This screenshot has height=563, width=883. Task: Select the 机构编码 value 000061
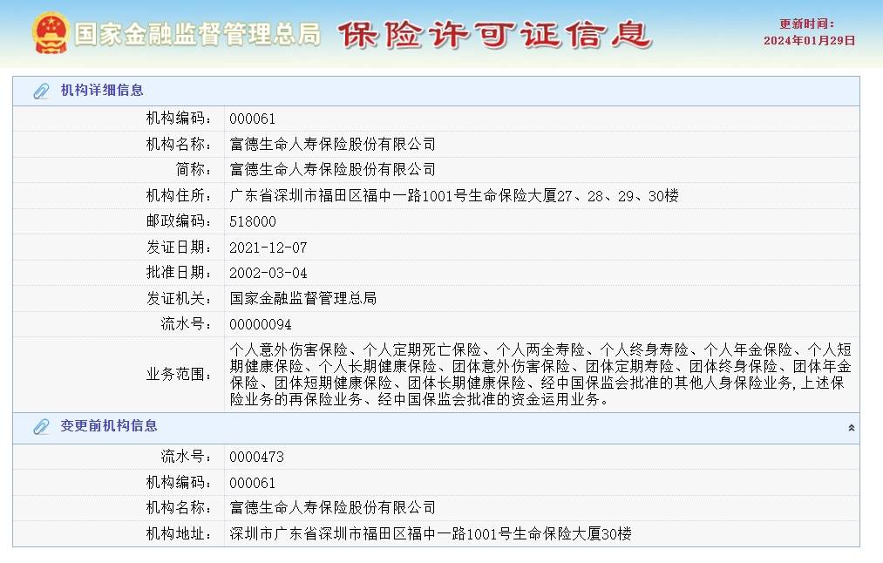coord(253,118)
